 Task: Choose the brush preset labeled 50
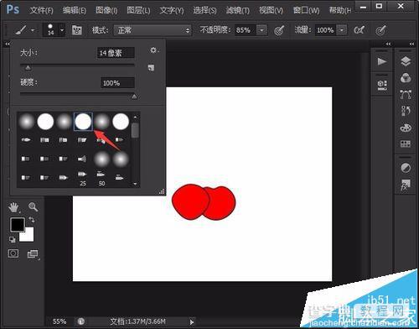(101, 178)
